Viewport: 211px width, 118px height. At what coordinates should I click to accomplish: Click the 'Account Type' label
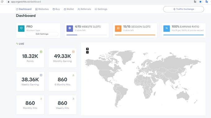pos(33,30)
